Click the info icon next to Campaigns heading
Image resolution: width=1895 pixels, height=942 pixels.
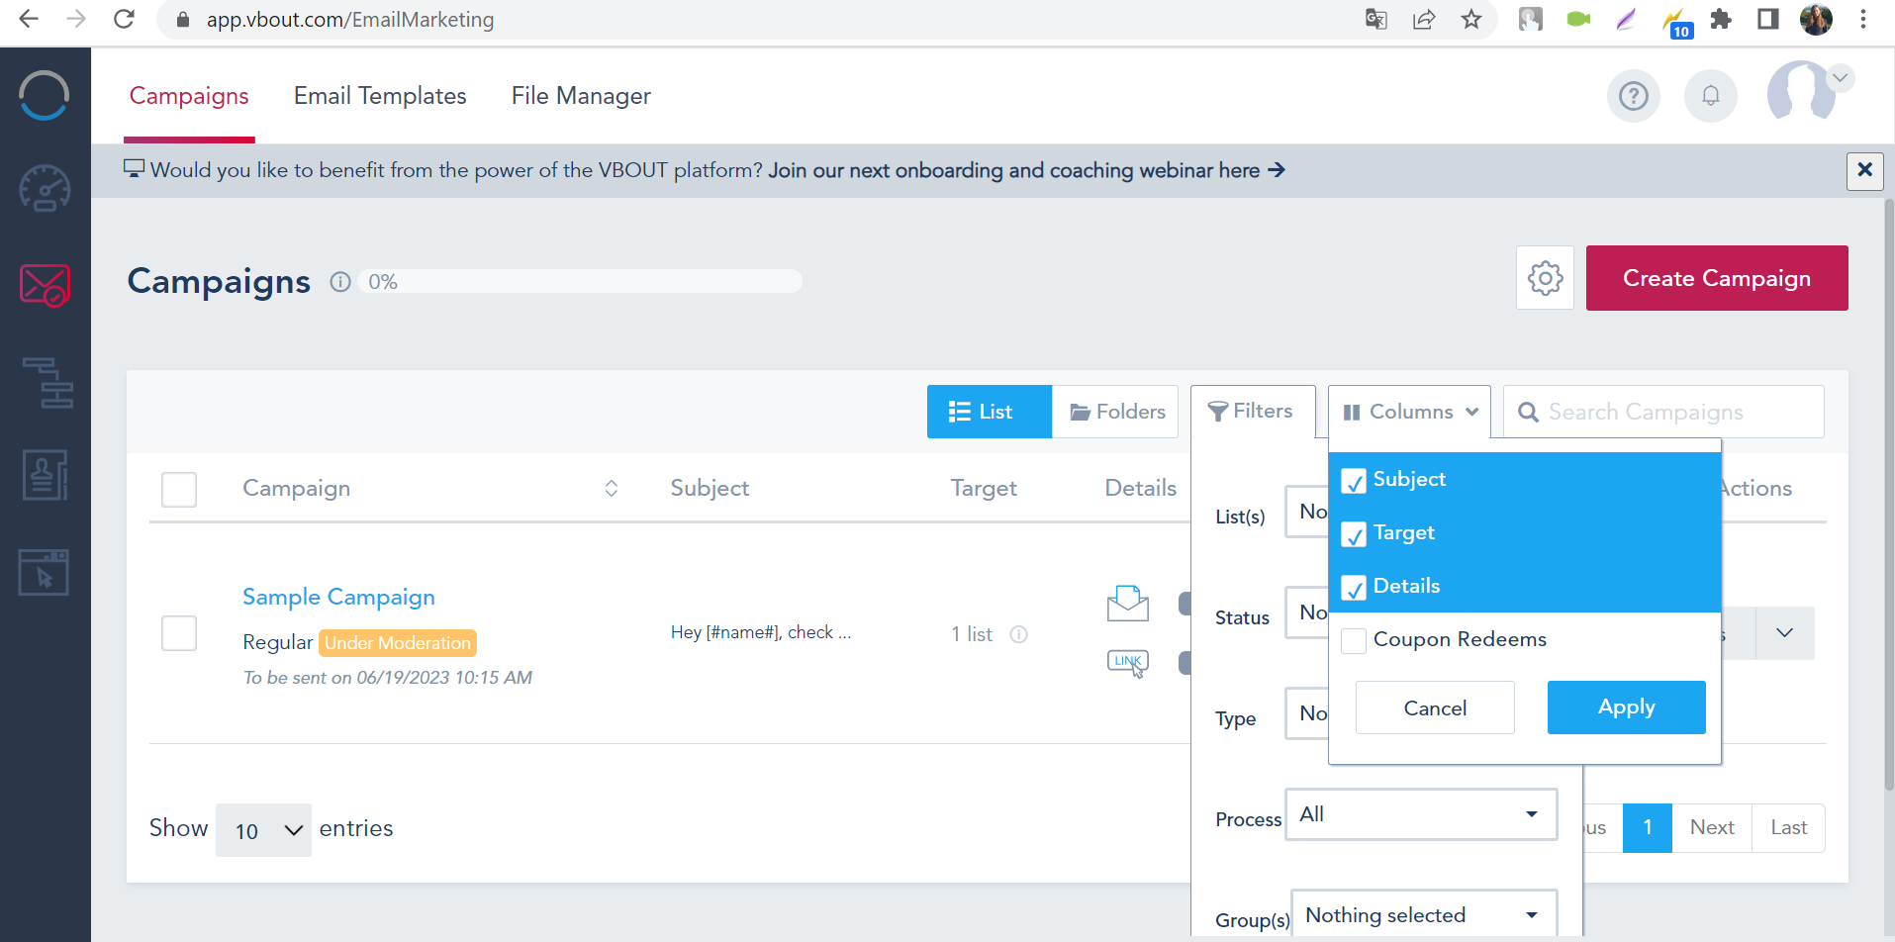pos(340,282)
